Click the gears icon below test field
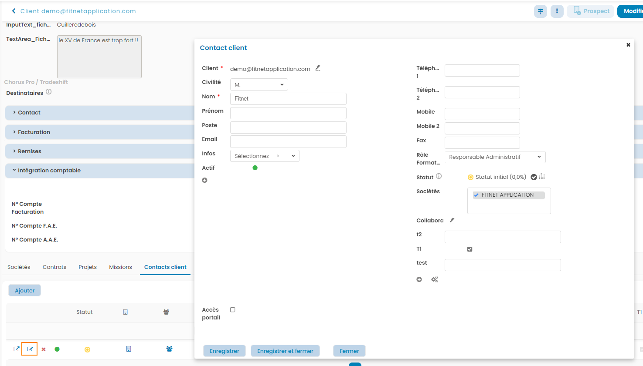Screen dimensions: 643x366 point(435,279)
